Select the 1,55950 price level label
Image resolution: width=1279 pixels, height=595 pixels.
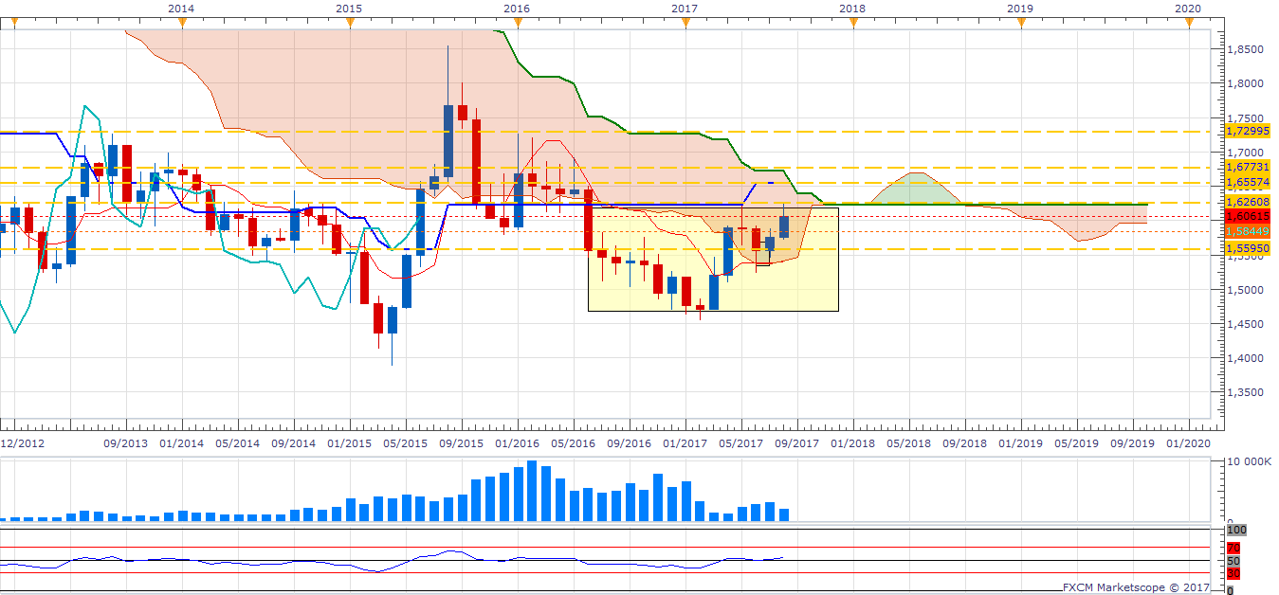coord(1247,248)
